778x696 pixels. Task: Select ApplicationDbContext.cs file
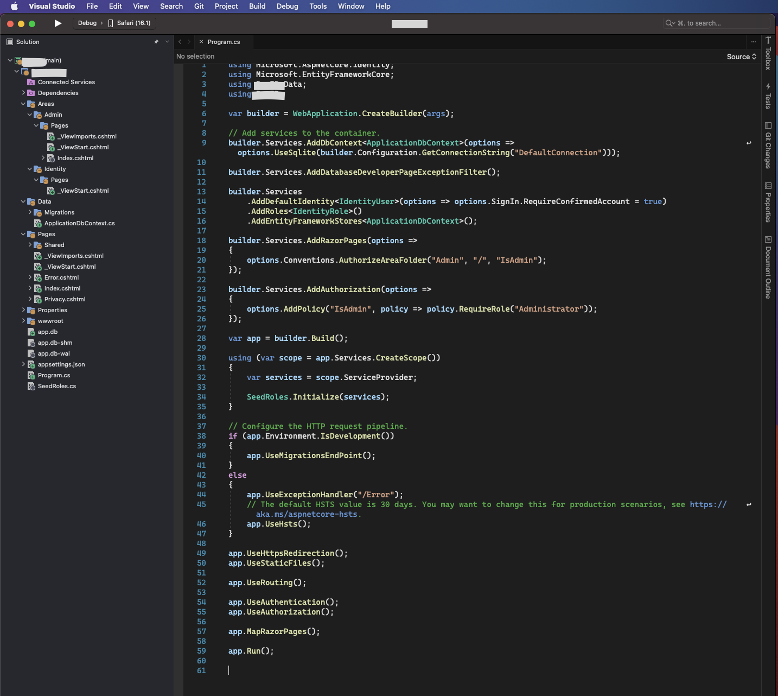coord(79,223)
